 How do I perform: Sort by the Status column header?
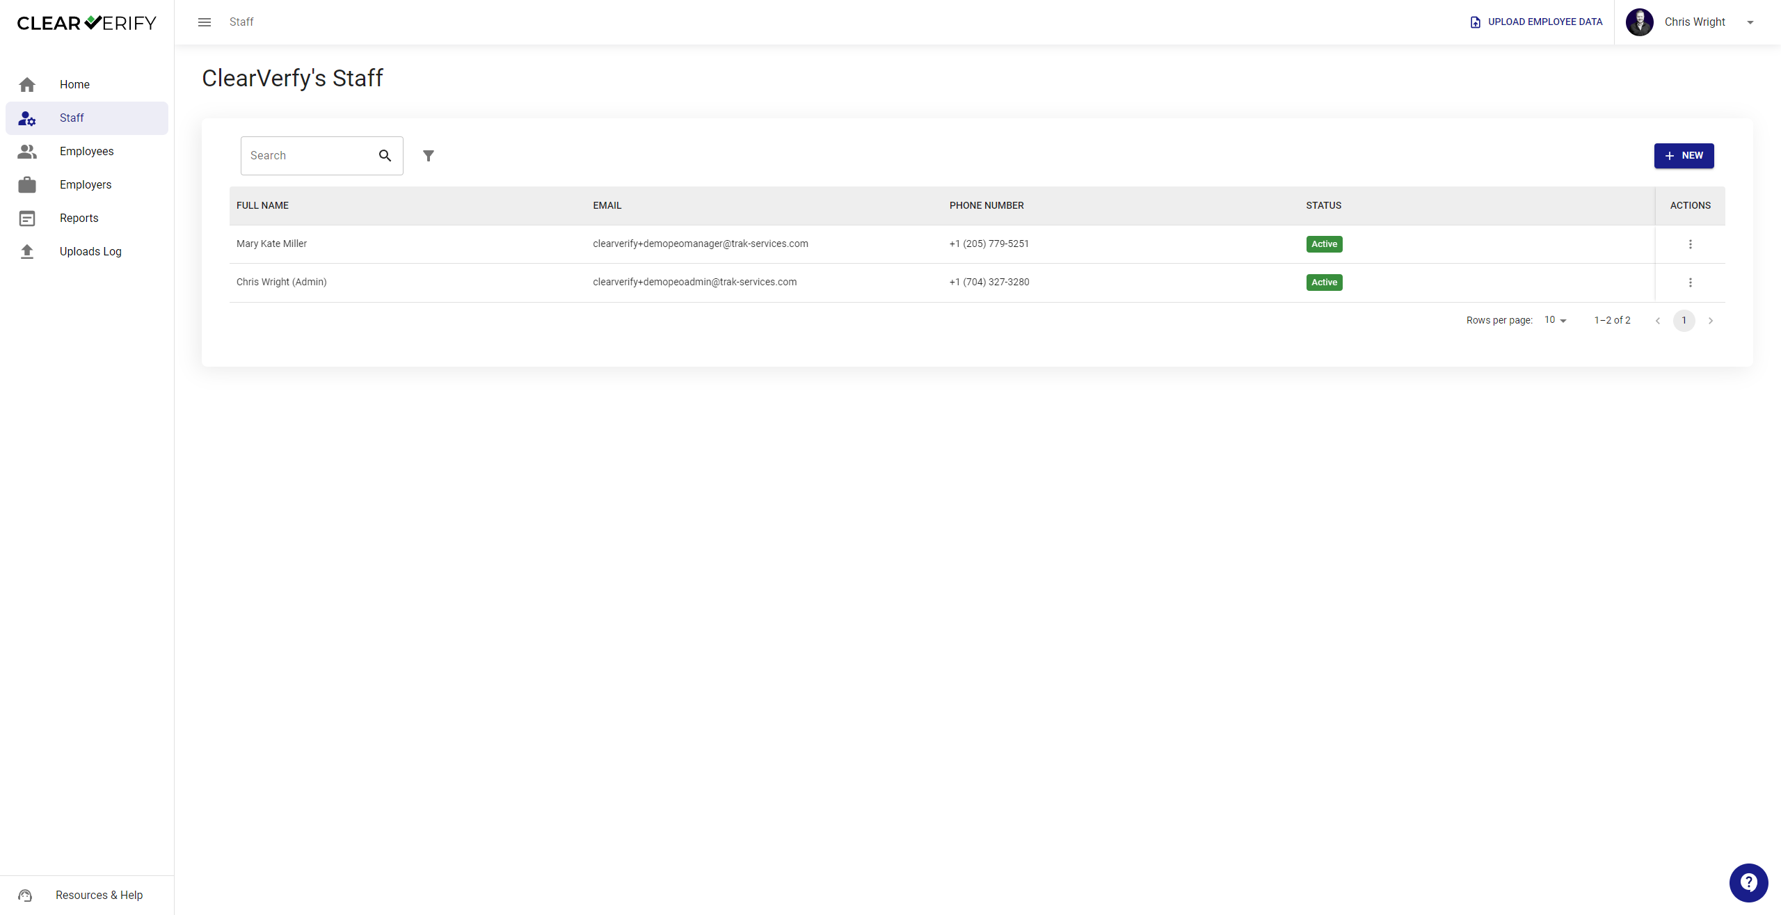(1323, 206)
